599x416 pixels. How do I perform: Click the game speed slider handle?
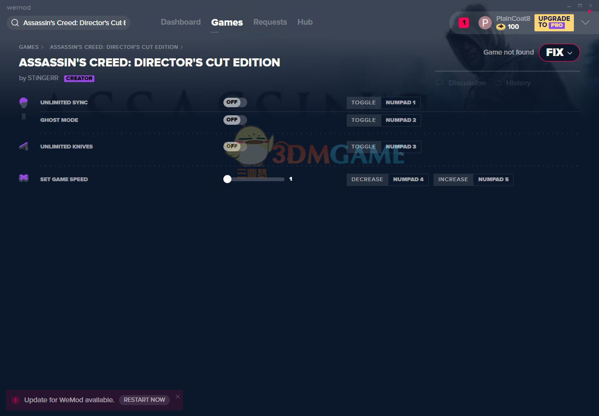[227, 179]
